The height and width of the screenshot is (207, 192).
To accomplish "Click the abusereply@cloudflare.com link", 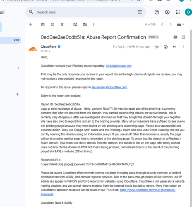I will (109, 87).
